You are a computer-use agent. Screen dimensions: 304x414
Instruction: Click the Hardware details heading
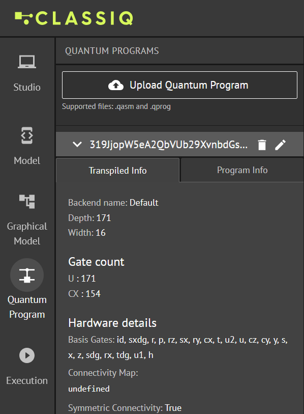tap(112, 323)
